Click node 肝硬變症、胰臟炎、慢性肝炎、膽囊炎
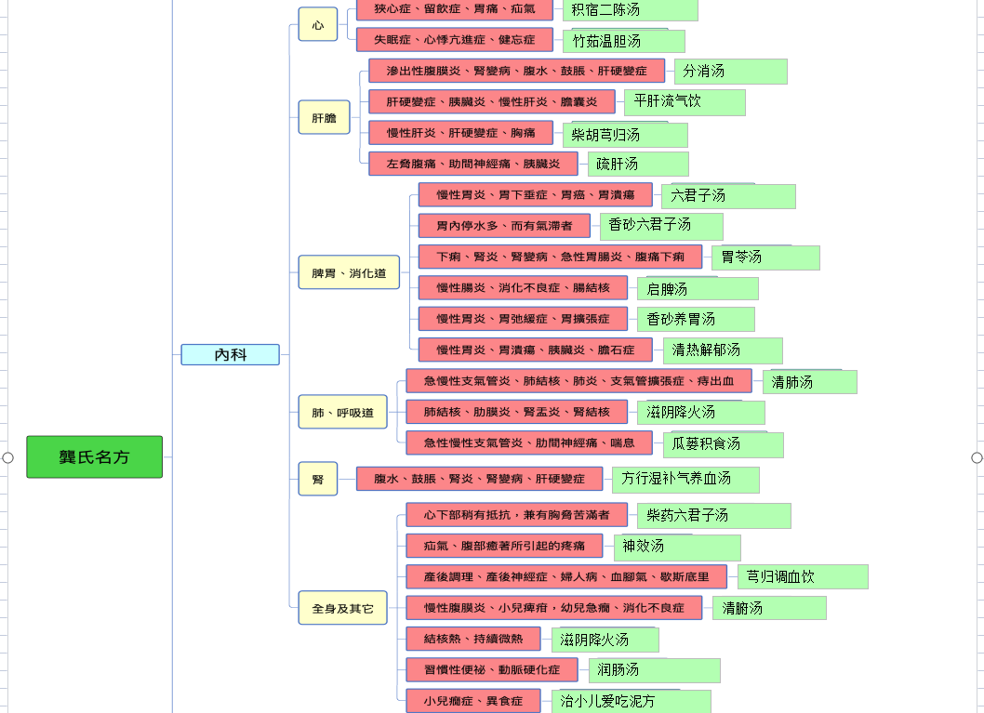The height and width of the screenshot is (713, 984). click(492, 101)
